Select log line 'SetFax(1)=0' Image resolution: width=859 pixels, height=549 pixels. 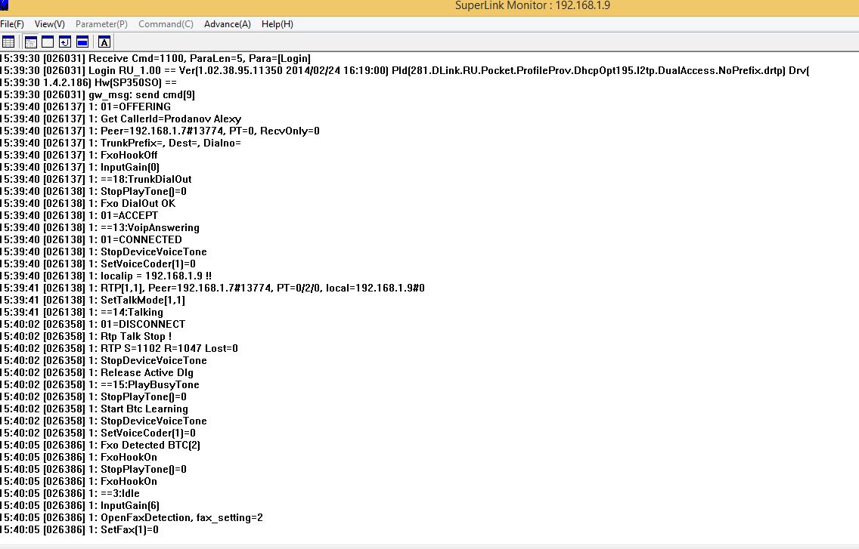coord(79,529)
